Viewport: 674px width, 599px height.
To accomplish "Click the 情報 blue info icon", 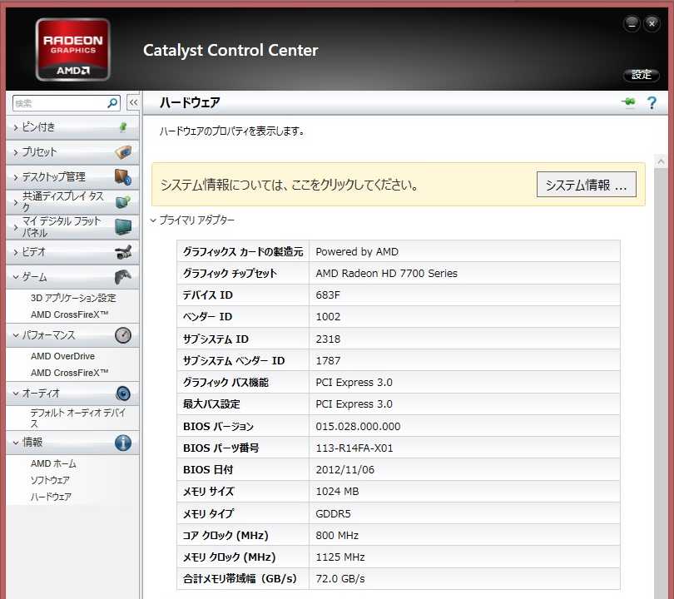I will 123,443.
